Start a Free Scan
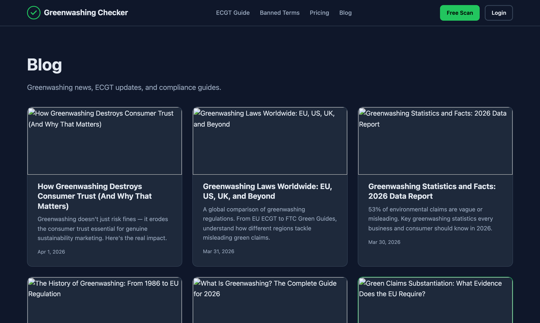 [x=460, y=13]
